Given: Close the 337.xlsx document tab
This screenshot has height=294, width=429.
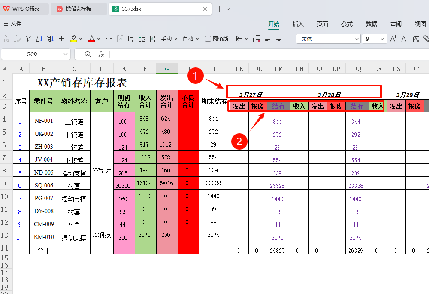Looking at the screenshot, I should (205, 9).
